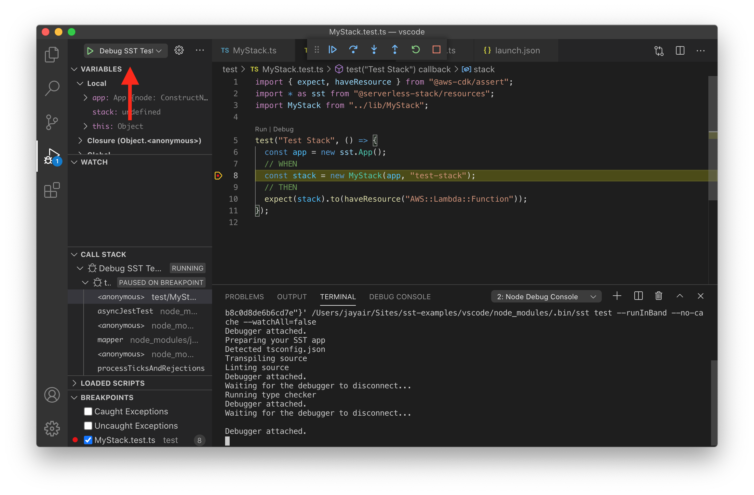Open the DEBUG CONSOLE panel tab
The width and height of the screenshot is (754, 495).
tap(400, 297)
